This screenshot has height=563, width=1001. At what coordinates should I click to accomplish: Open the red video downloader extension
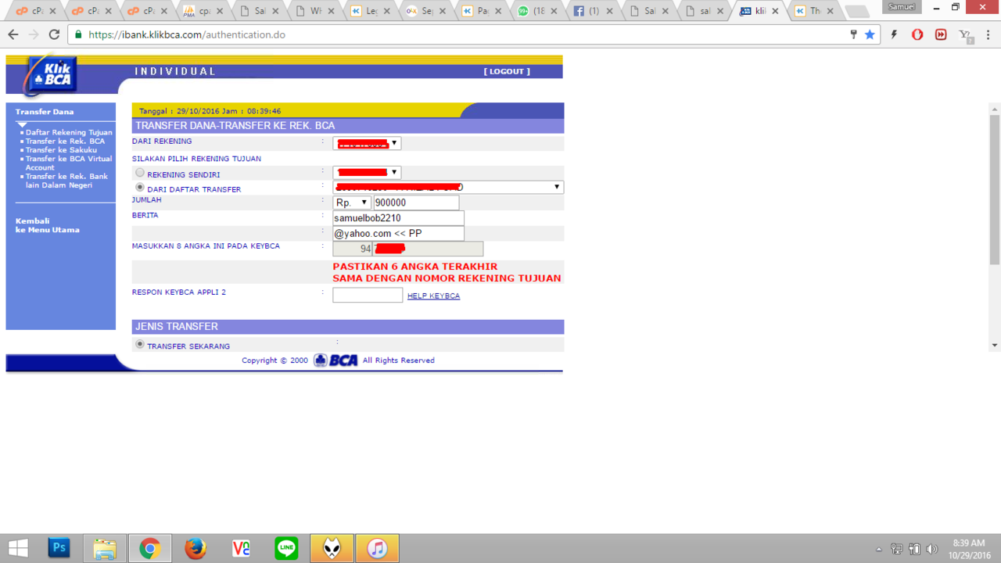point(941,34)
